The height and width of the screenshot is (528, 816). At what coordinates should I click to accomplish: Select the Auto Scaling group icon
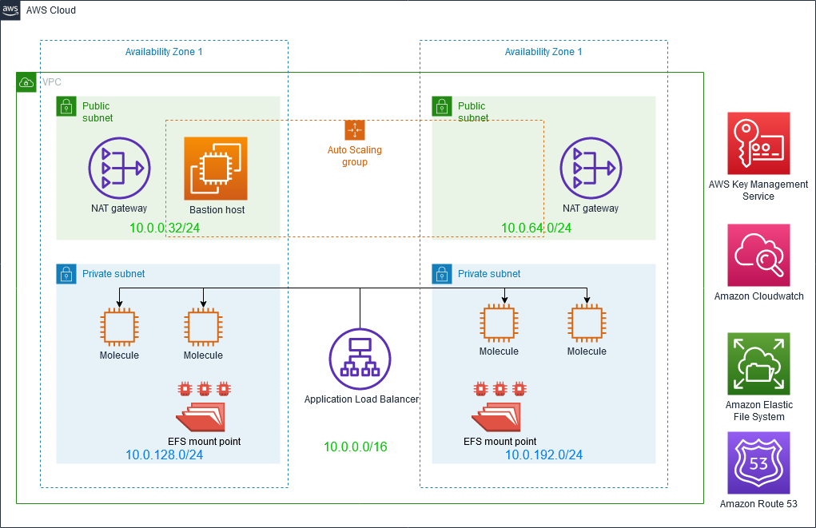tap(355, 130)
